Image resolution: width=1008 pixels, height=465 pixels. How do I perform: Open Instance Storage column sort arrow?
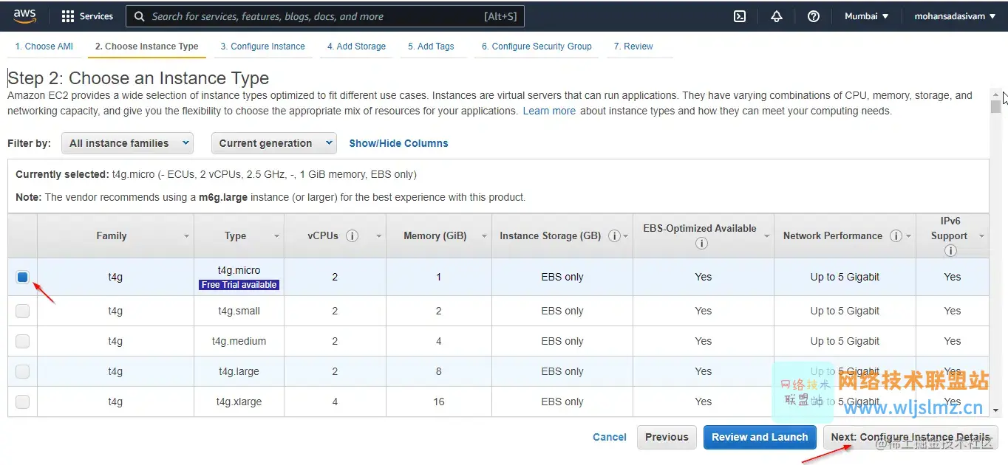point(626,236)
